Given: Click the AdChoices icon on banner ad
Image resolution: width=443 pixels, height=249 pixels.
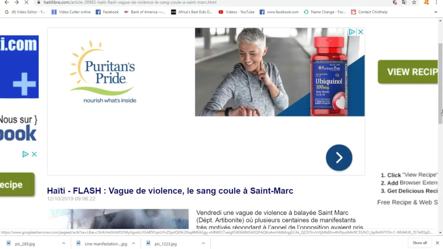Looking at the screenshot, I should [352, 32].
